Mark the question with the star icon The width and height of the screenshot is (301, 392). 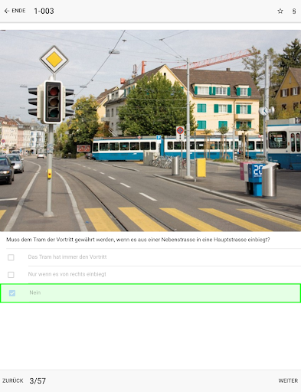pos(280,11)
